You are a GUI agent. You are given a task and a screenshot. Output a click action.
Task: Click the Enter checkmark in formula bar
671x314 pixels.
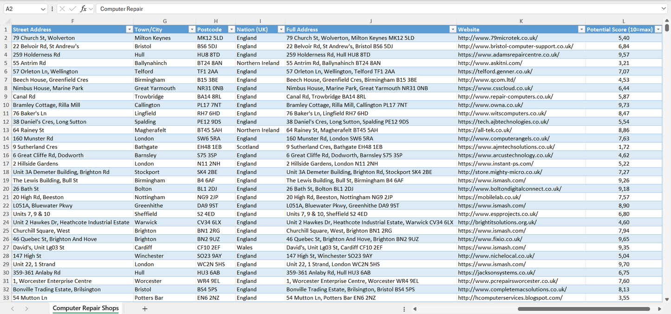pos(72,9)
